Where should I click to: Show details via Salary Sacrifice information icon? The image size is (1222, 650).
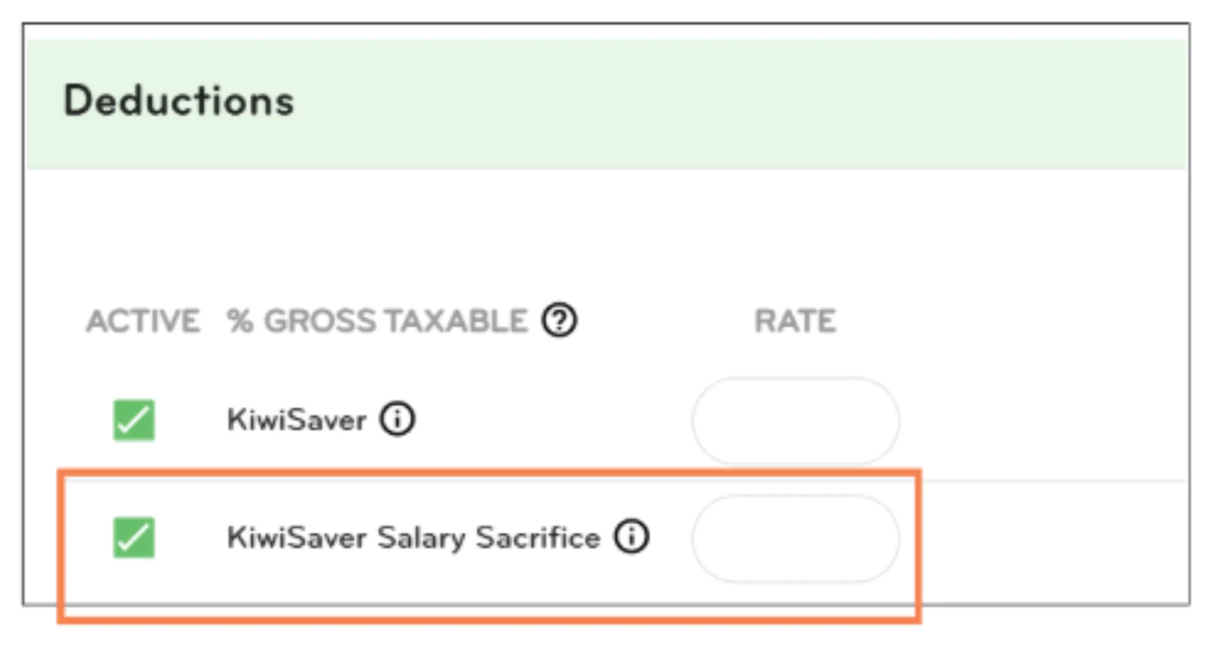tap(632, 537)
